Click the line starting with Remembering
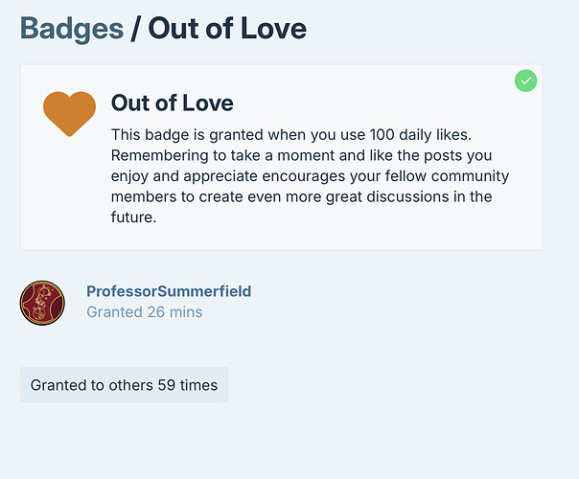This screenshot has width=579, height=479. 301,155
